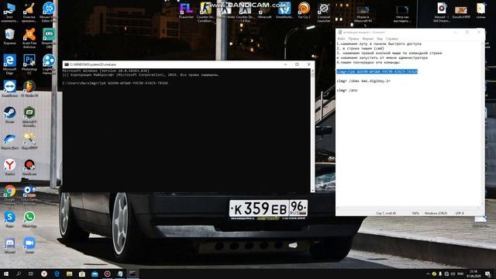Open Steam desktop shortcut

pyautogui.click(x=9, y=115)
